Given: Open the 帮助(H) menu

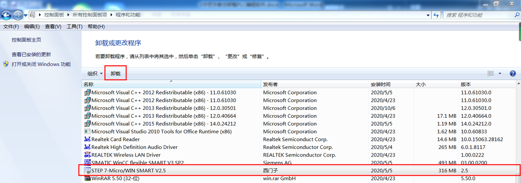Looking at the screenshot, I should click(96, 26).
